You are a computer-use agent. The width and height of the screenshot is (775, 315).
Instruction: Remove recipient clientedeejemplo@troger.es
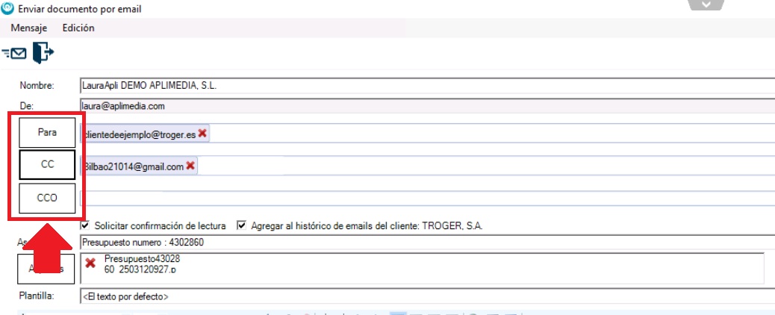click(x=202, y=133)
